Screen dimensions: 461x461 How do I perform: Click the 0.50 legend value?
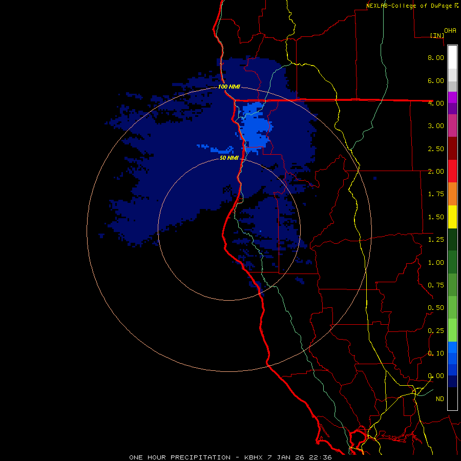click(x=436, y=308)
